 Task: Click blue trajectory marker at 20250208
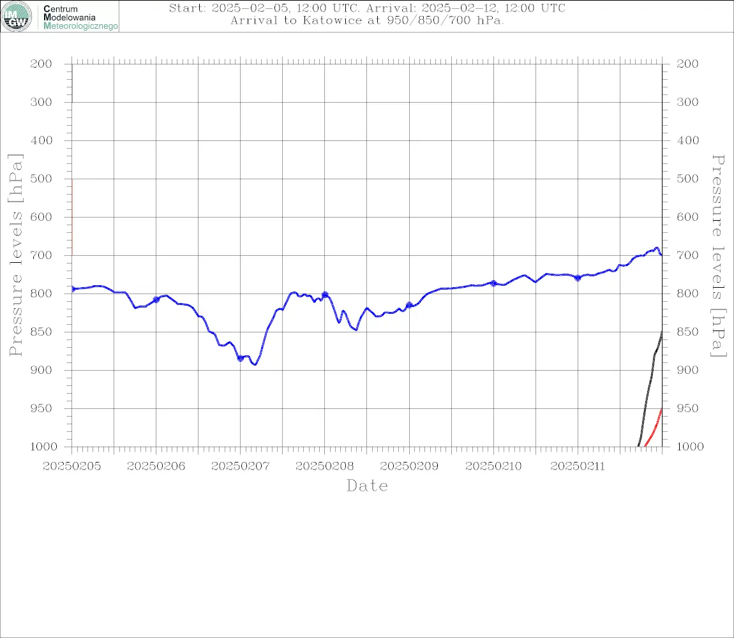coord(325,295)
